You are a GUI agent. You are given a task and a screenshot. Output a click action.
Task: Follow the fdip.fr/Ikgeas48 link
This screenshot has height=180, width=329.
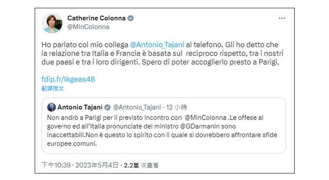[68, 79]
